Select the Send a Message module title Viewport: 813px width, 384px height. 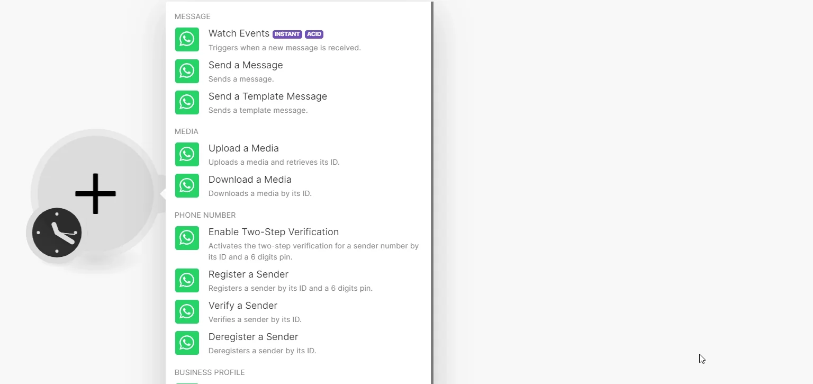(x=246, y=65)
